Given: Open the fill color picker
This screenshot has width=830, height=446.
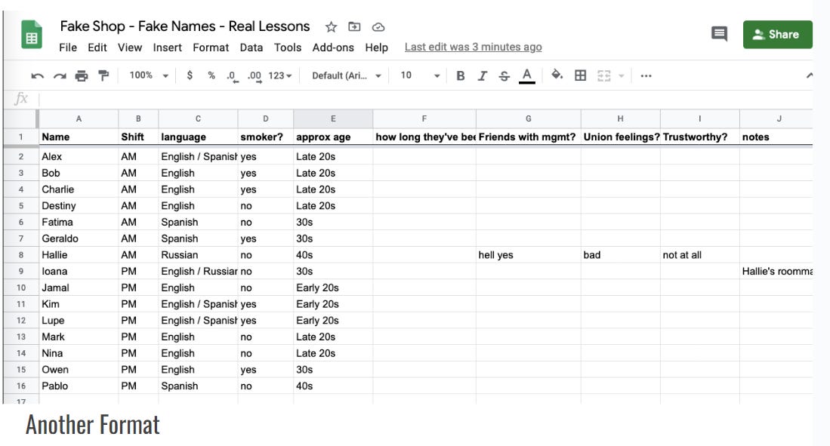Looking at the screenshot, I should [557, 75].
